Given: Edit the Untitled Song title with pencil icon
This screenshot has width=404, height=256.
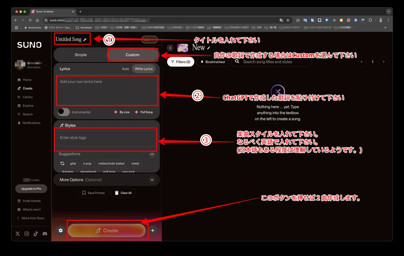Looking at the screenshot, I should [85, 39].
